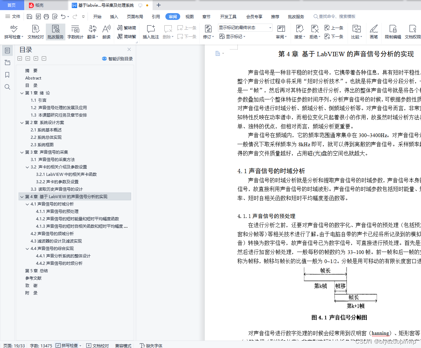This screenshot has height=348, width=421.
Task: Click the new tab plus button
Action: tap(159, 5)
